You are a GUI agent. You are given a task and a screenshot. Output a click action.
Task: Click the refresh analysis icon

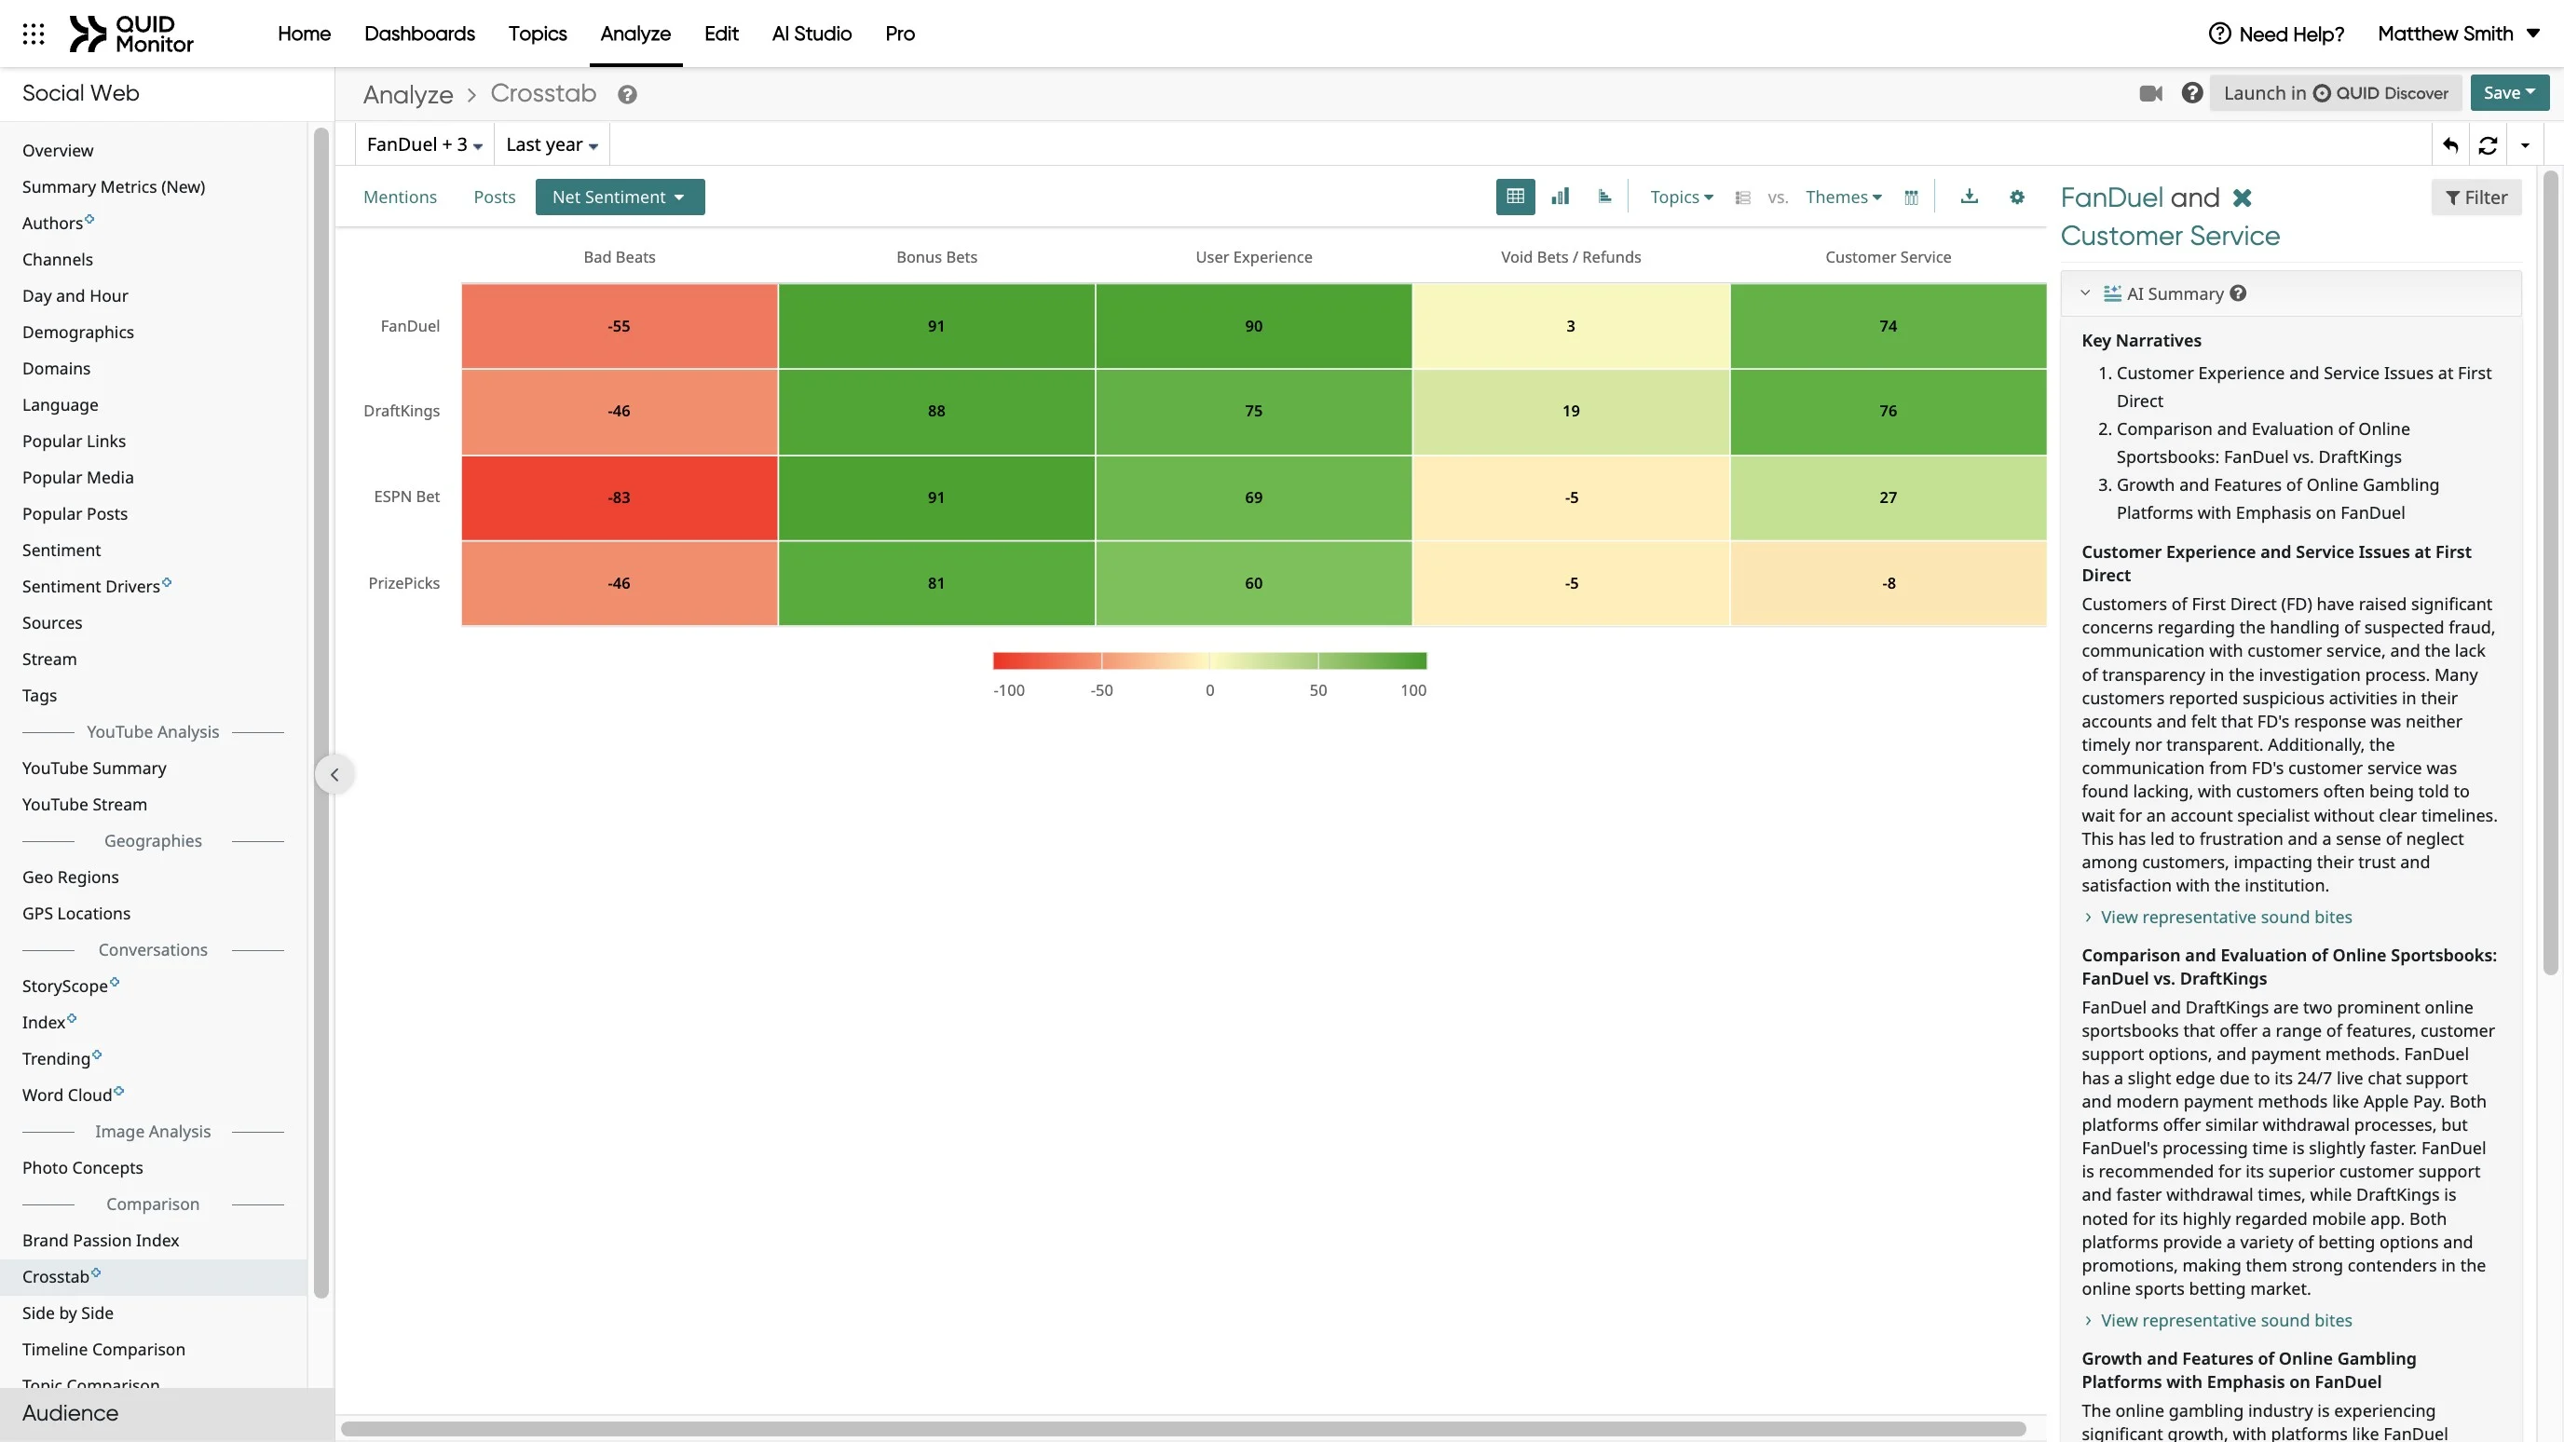click(x=2488, y=145)
